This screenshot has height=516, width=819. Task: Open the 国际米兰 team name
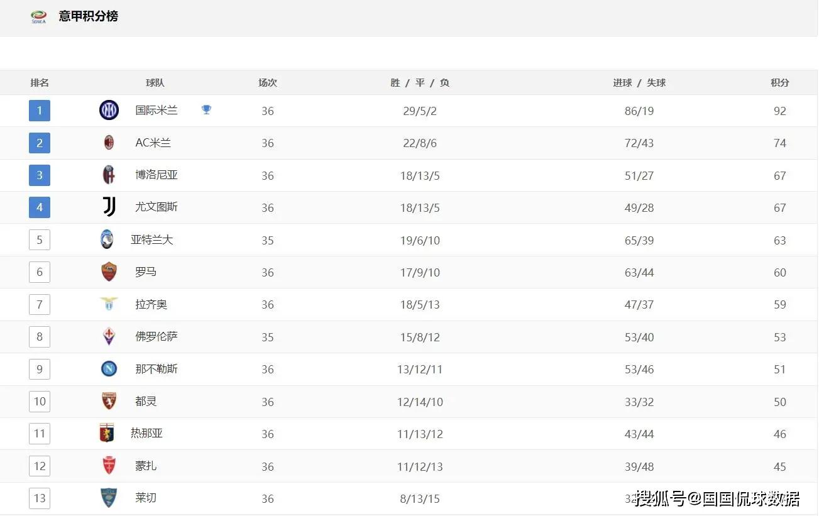(157, 111)
